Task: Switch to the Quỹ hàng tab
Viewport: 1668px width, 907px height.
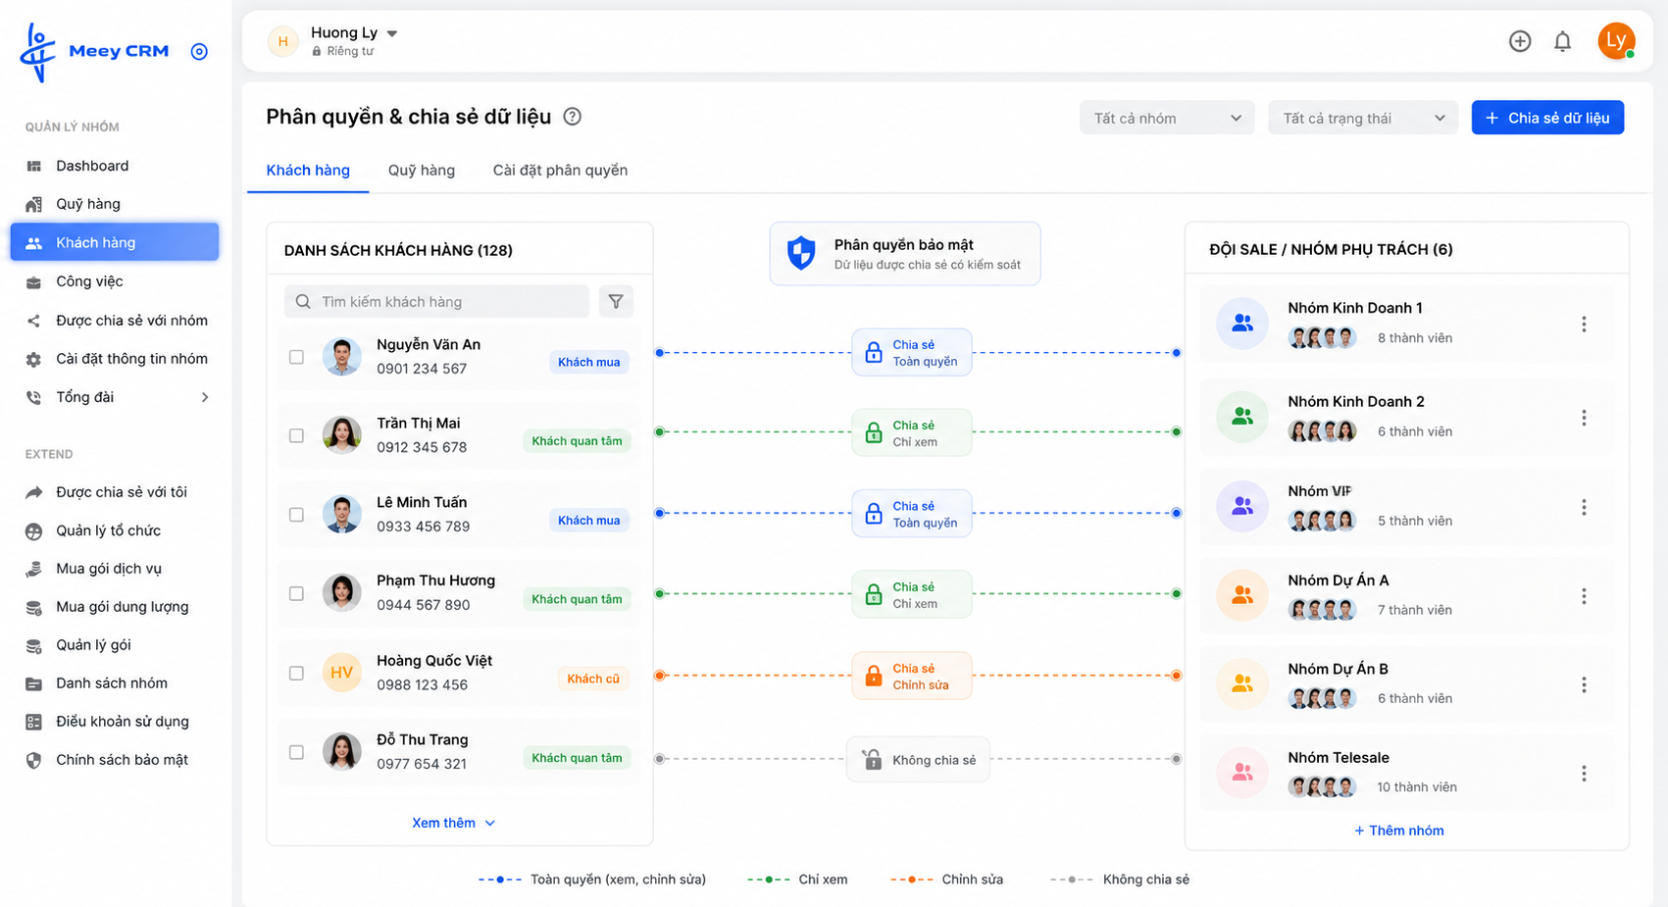Action: pyautogui.click(x=422, y=171)
